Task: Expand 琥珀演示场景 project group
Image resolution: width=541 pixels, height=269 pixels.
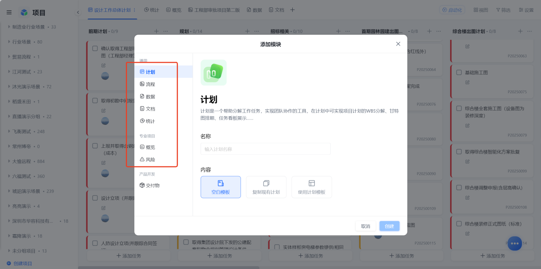Action: [9, 191]
